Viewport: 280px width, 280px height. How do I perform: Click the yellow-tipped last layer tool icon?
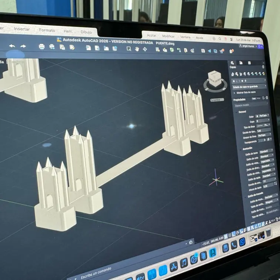click(264, 74)
